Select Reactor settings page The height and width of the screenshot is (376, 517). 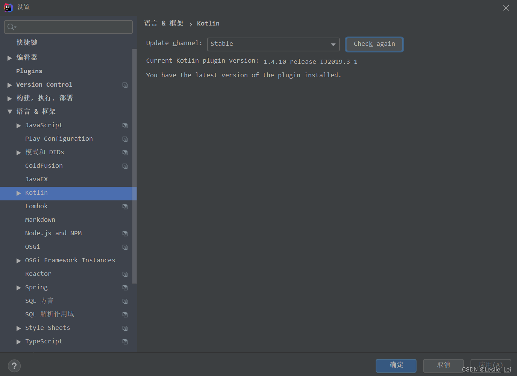[38, 274]
